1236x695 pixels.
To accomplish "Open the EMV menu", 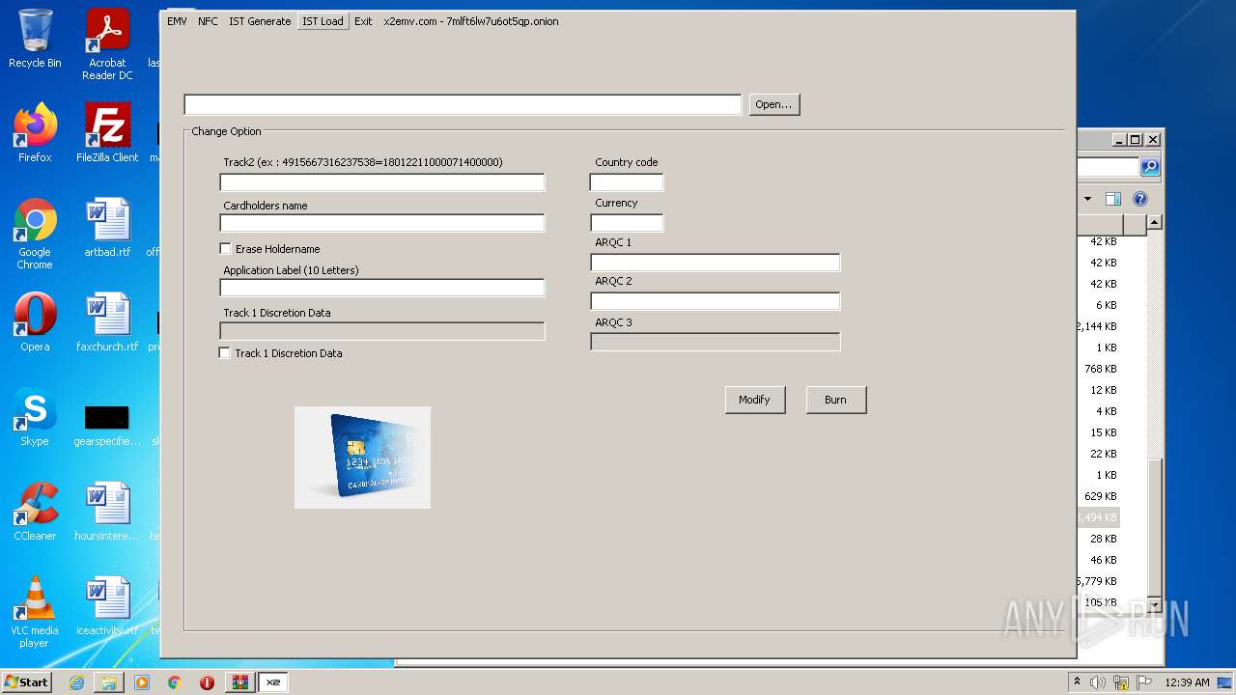I will tap(177, 21).
